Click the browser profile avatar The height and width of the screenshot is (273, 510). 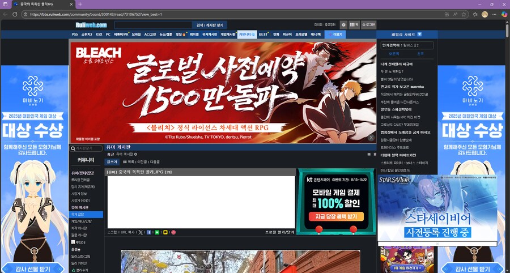(x=484, y=14)
